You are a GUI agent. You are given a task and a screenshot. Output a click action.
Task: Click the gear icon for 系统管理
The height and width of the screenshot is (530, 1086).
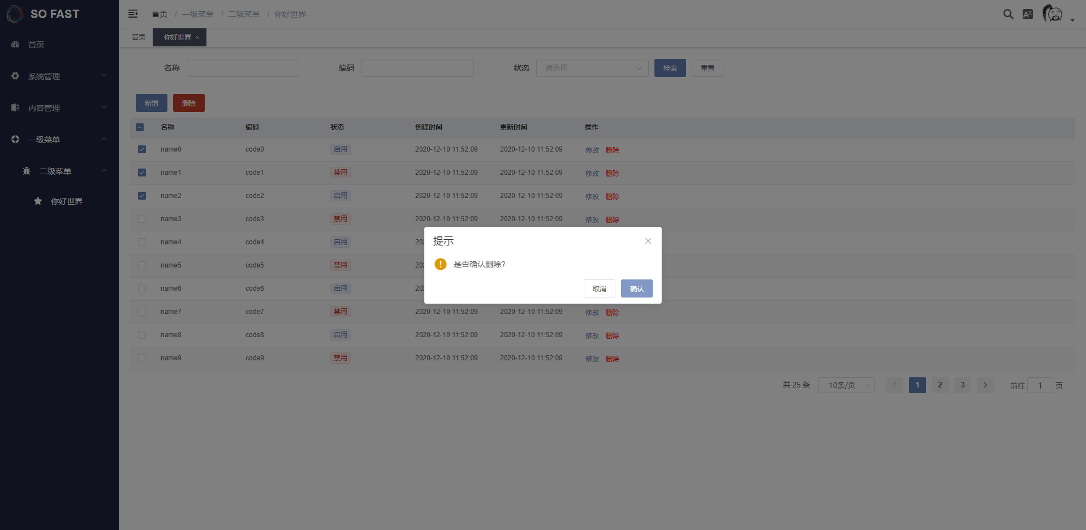[x=15, y=76]
